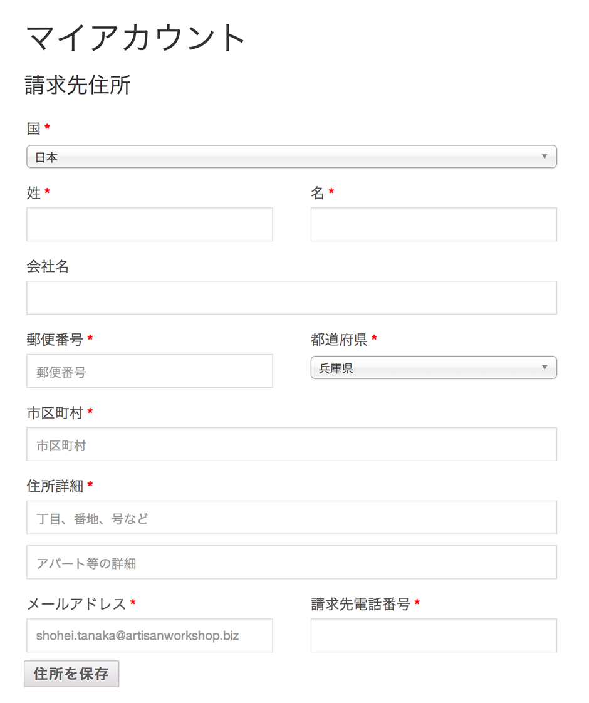Viewport: 589px width, 703px height.
Task: Click the 請求先電話番号 phone number field
Action: (x=434, y=636)
